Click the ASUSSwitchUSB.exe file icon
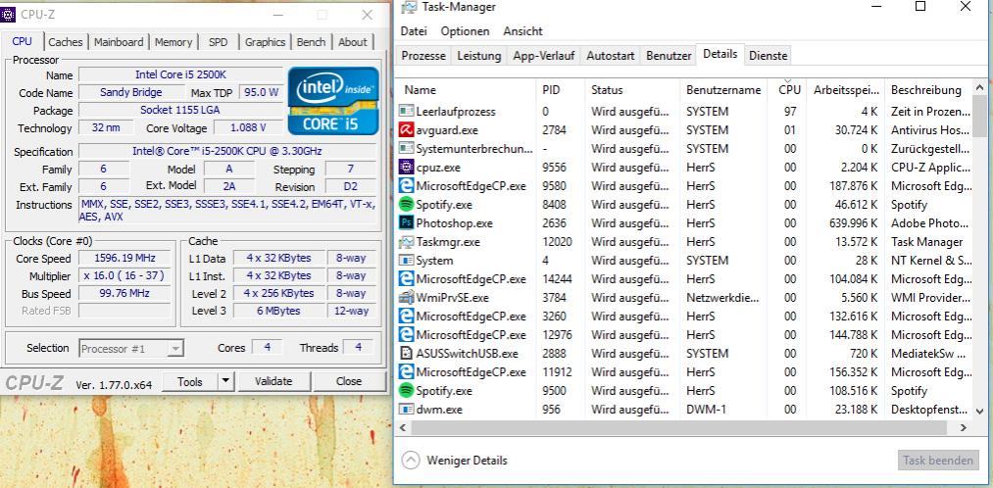 [x=406, y=353]
